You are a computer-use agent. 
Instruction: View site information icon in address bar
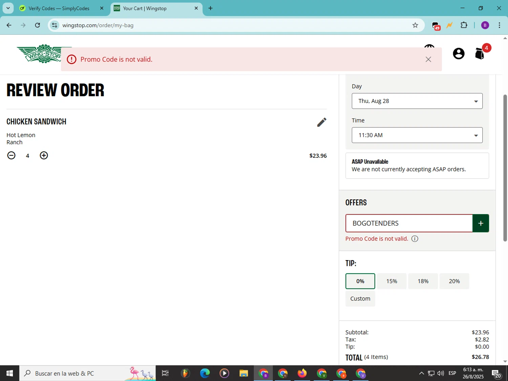(55, 25)
